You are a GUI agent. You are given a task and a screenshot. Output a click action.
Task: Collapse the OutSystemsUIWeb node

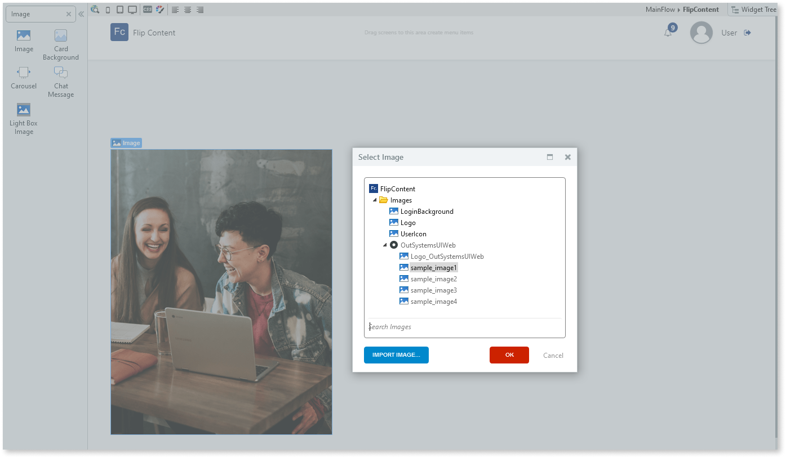(x=384, y=245)
